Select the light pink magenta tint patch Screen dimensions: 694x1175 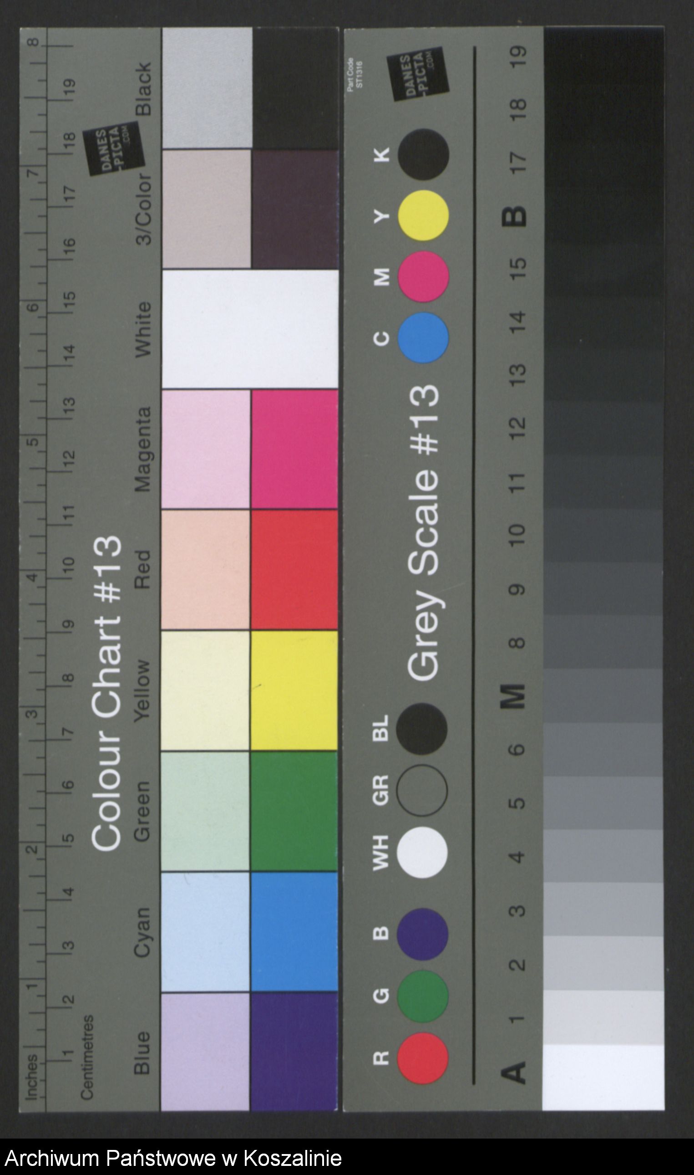(x=206, y=449)
